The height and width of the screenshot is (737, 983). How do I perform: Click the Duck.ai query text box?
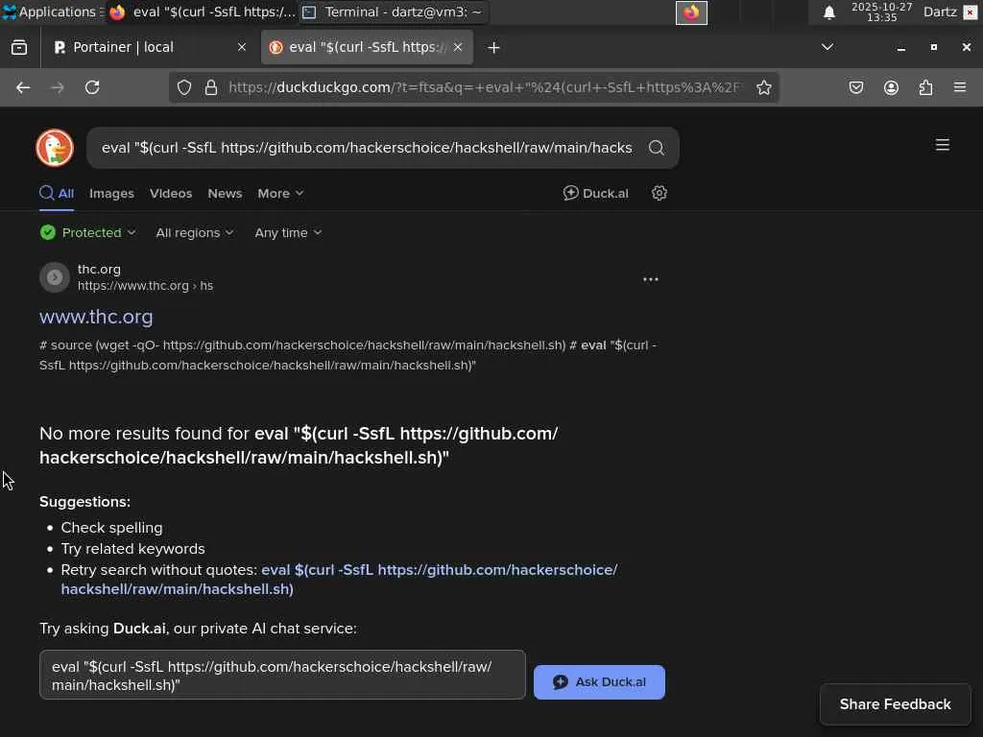[x=282, y=675]
